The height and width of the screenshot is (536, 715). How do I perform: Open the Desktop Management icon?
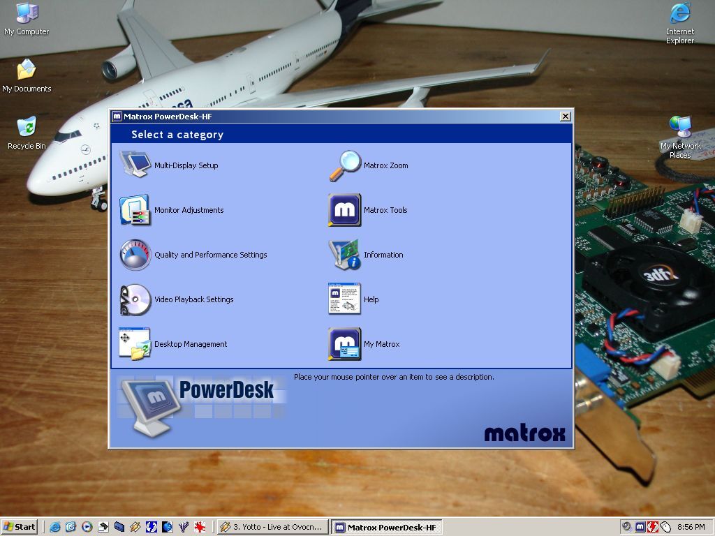[135, 343]
